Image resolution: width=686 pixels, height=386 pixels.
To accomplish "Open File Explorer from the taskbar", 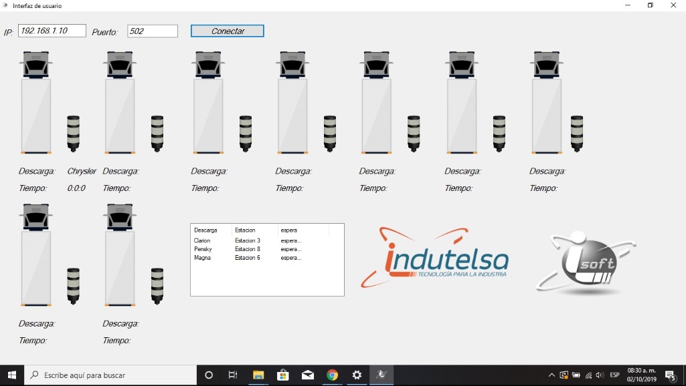I will (x=258, y=375).
